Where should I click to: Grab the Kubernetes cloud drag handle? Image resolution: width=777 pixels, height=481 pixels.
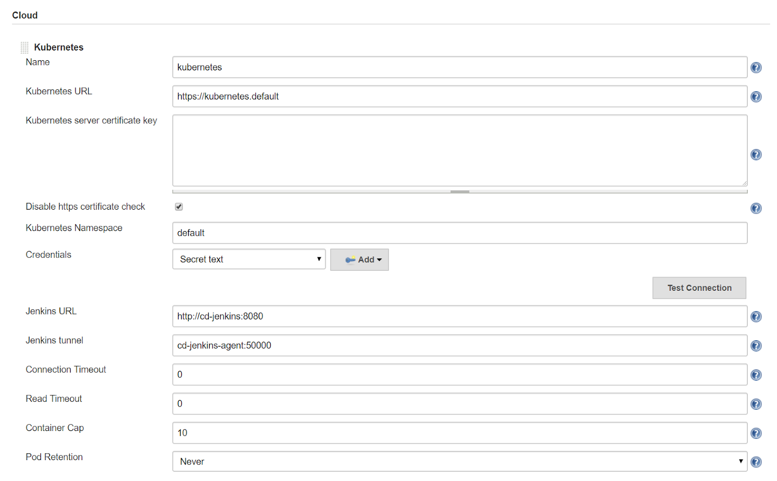24,48
